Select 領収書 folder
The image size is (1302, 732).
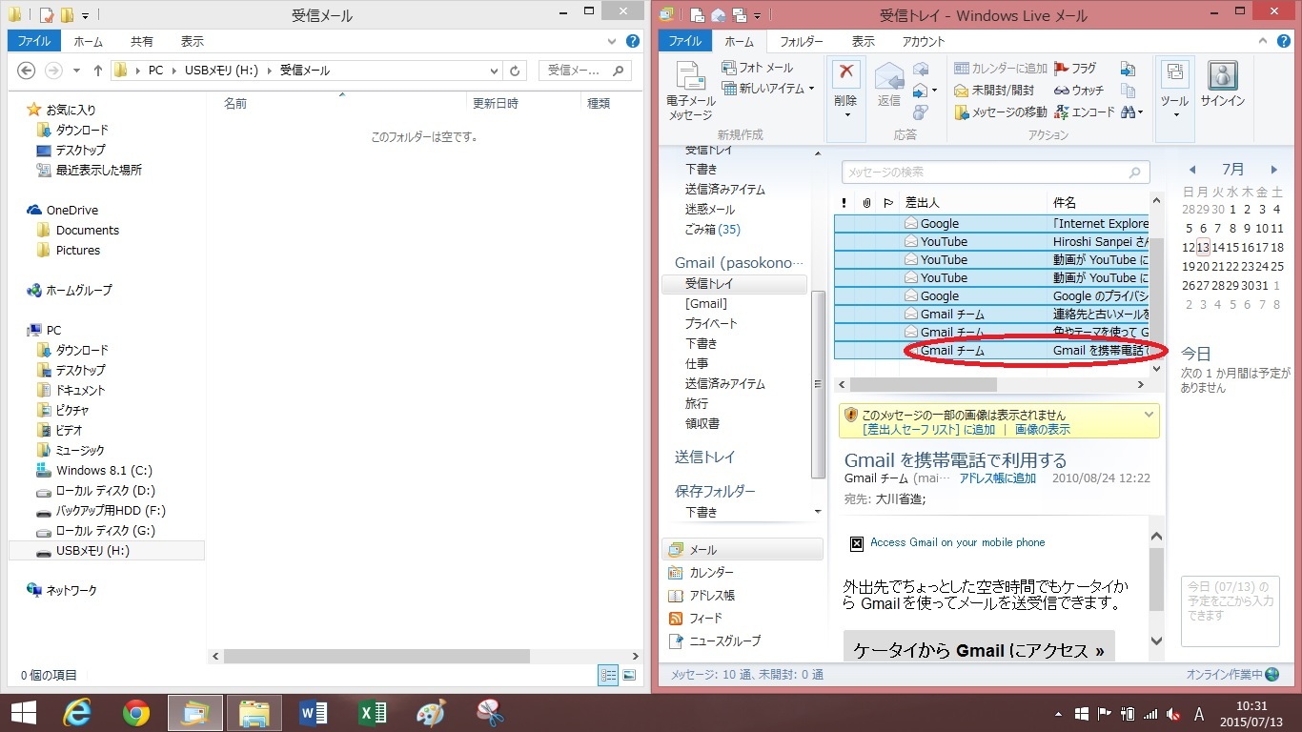click(x=702, y=424)
